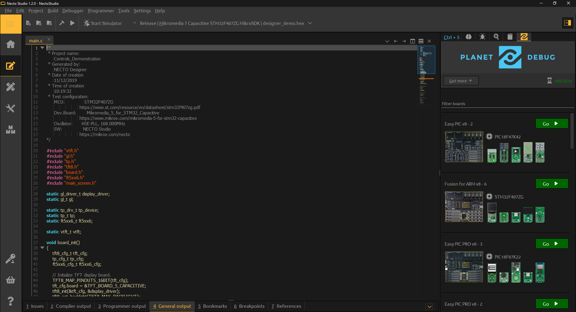
Task: Close the editor pane with X icon
Action: click(x=429, y=41)
